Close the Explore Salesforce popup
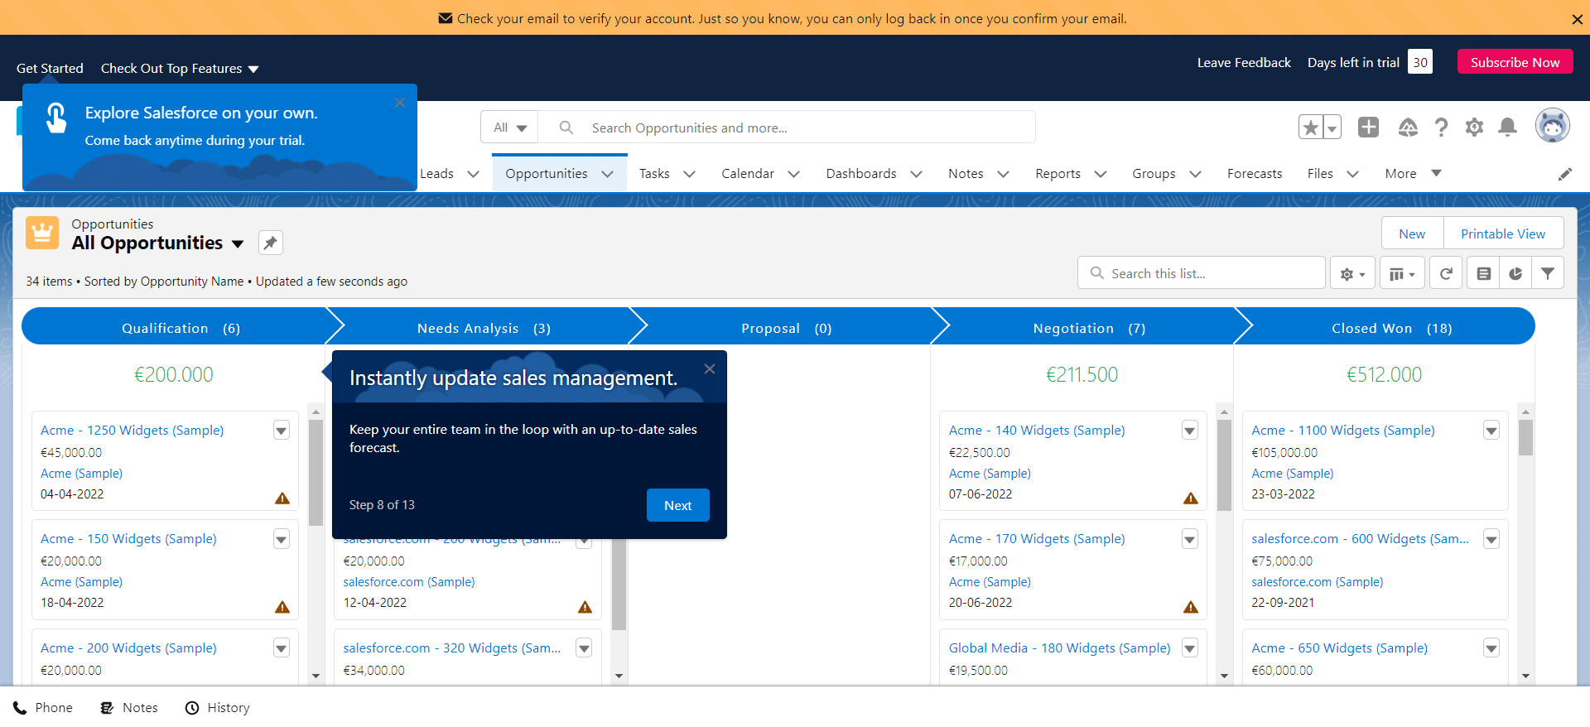 click(x=400, y=103)
